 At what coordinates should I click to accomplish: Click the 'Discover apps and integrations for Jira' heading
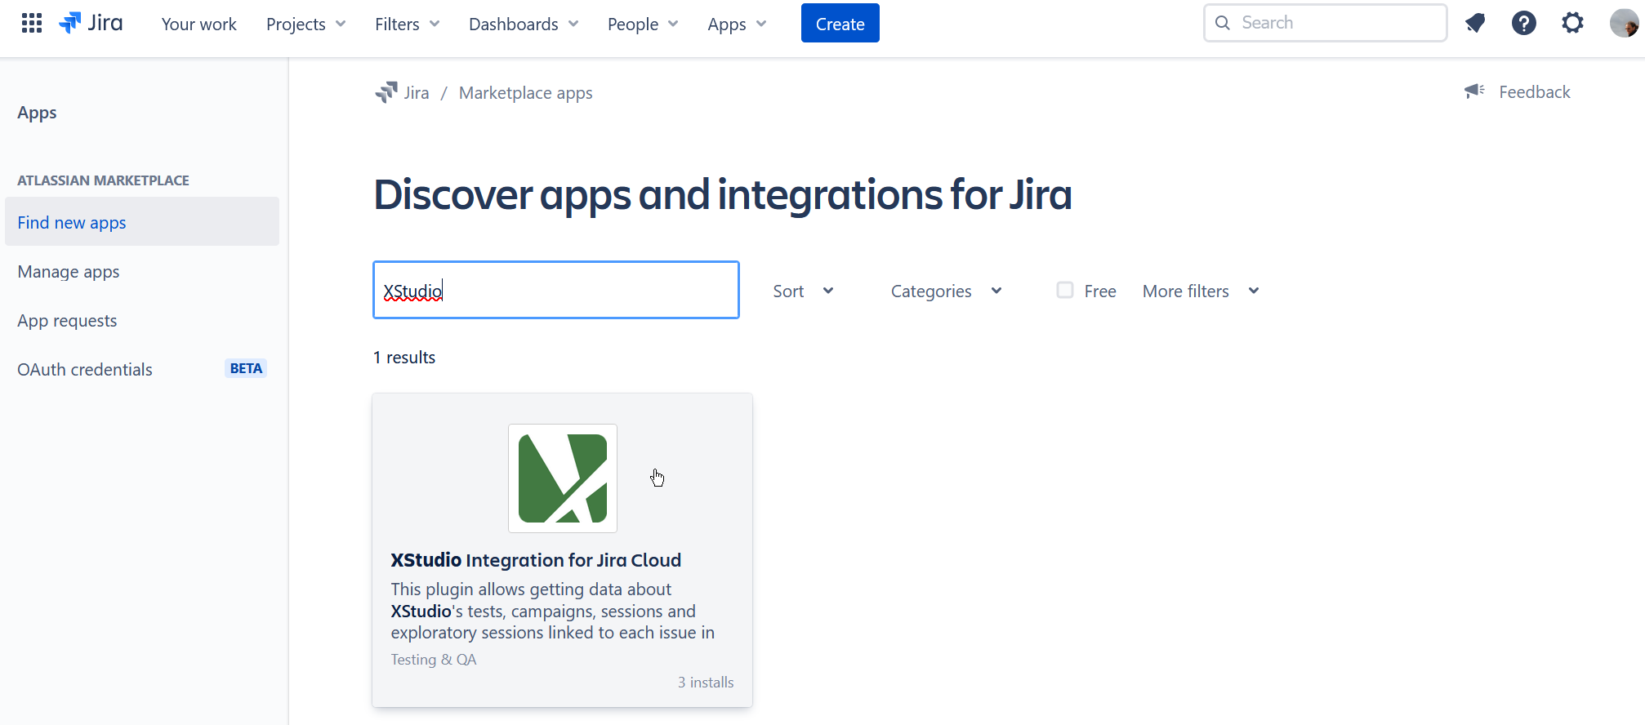723,195
